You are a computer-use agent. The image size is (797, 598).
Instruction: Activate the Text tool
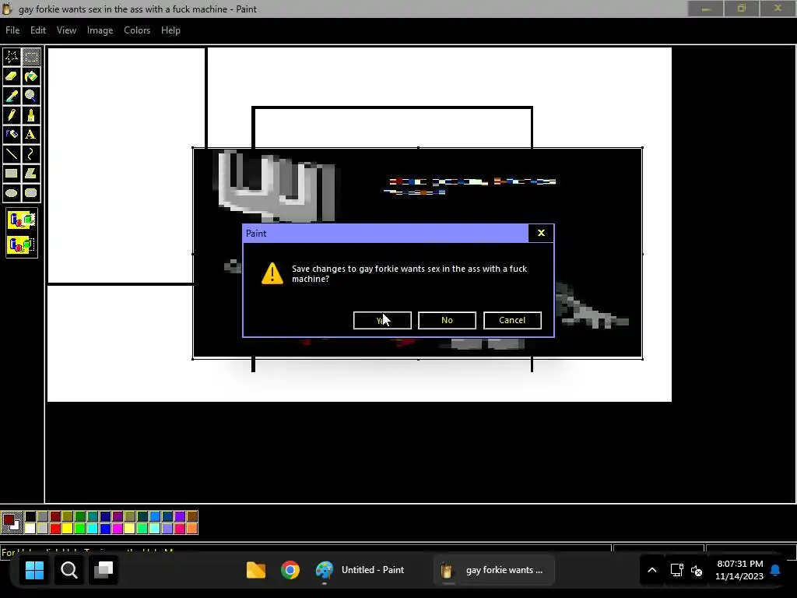coord(31,134)
